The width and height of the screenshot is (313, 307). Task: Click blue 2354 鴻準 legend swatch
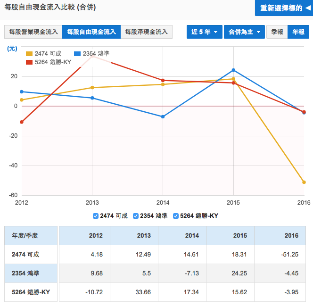[x=78, y=54]
